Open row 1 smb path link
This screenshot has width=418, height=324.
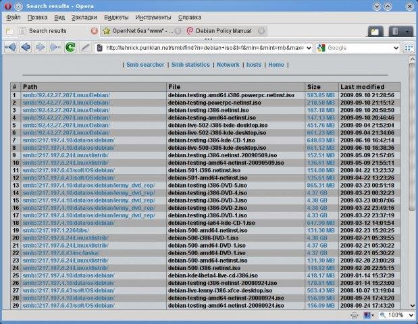click(x=66, y=95)
